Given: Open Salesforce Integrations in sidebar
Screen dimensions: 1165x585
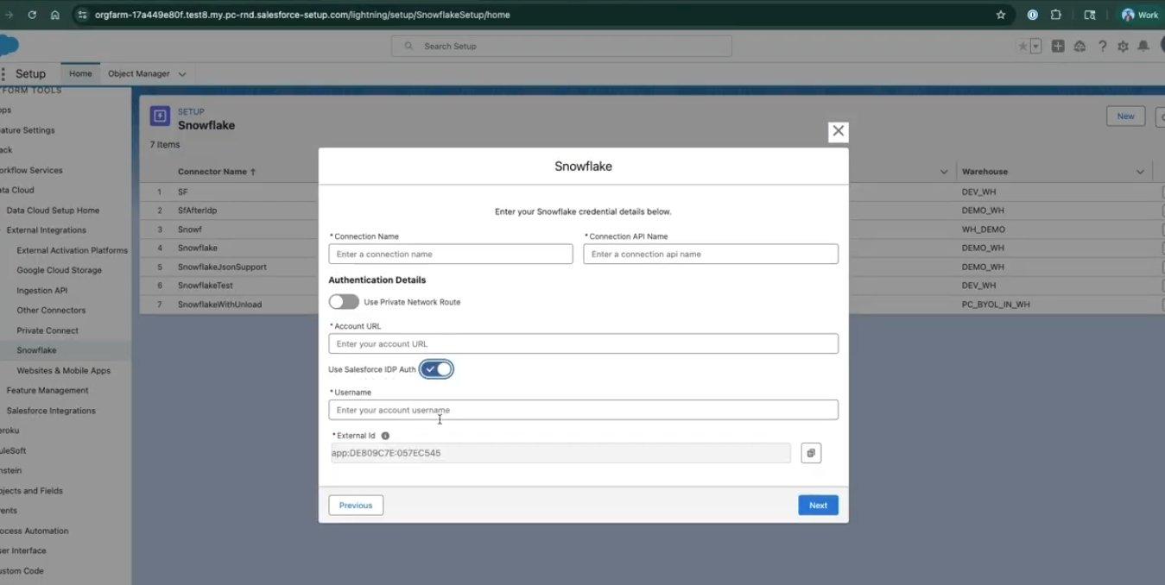Looking at the screenshot, I should (x=51, y=411).
